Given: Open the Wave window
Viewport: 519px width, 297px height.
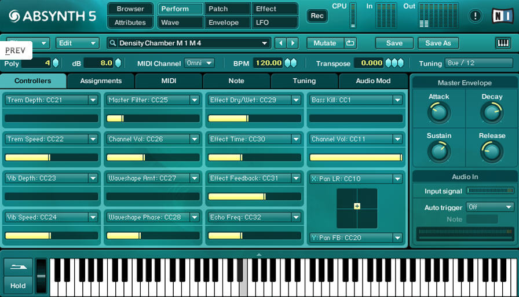Looking at the screenshot, I should coord(180,23).
